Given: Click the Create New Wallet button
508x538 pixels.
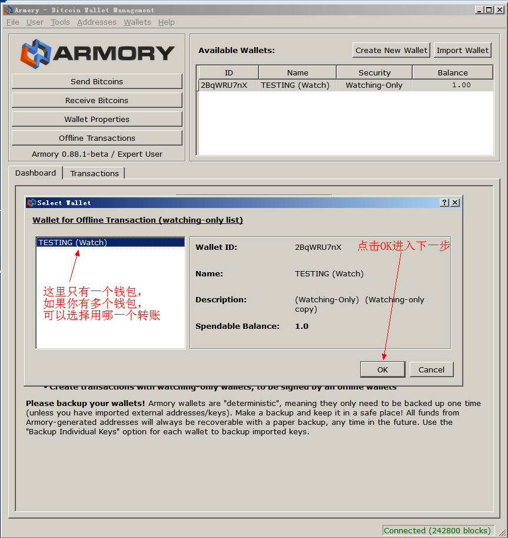Looking at the screenshot, I should point(391,50).
